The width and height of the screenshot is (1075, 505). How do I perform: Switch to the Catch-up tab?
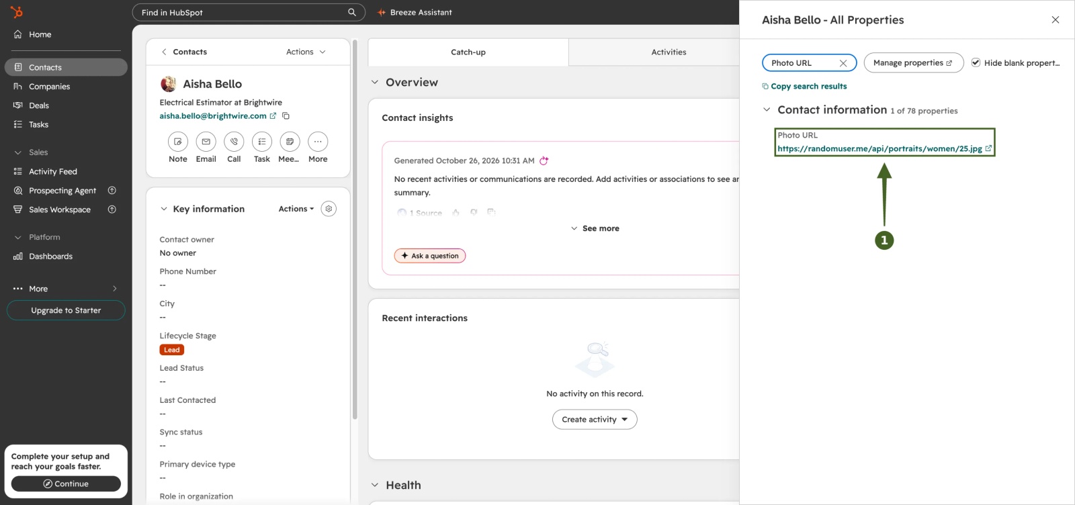[468, 52]
